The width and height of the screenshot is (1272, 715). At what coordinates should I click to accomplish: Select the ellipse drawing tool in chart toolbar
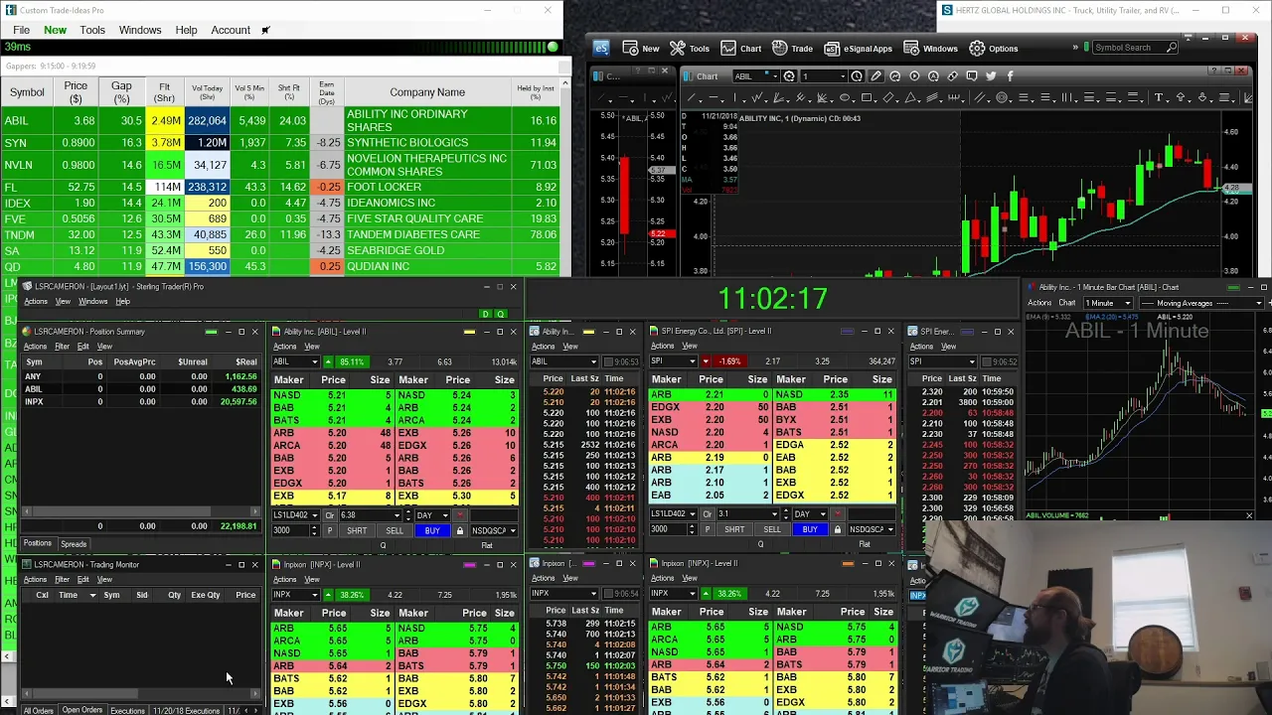pyautogui.click(x=845, y=97)
